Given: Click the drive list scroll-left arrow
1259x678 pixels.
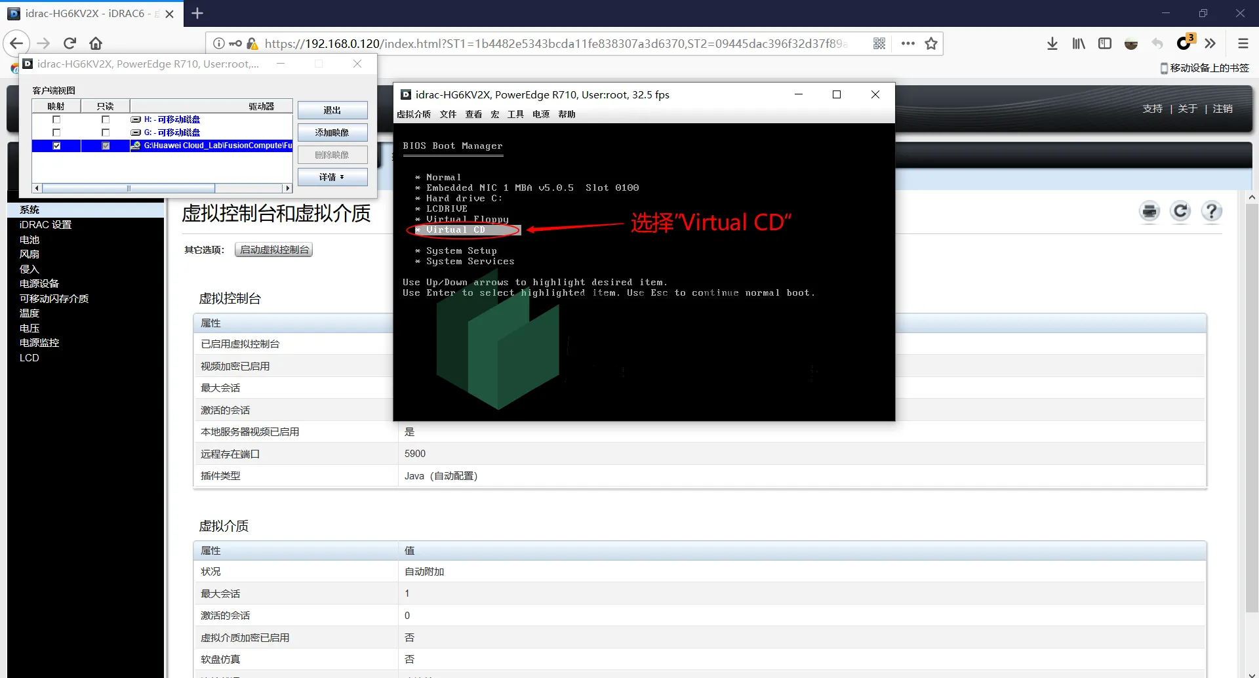Looking at the screenshot, I should [37, 188].
